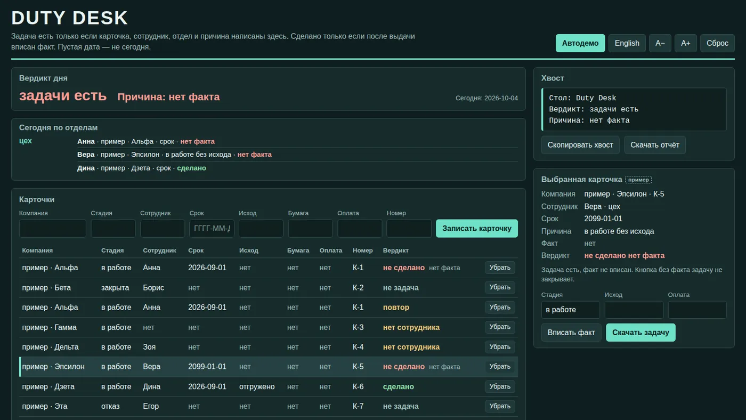Image resolution: width=746 pixels, height=420 pixels.
Task: Focus the Номер input field
Action: (x=409, y=228)
